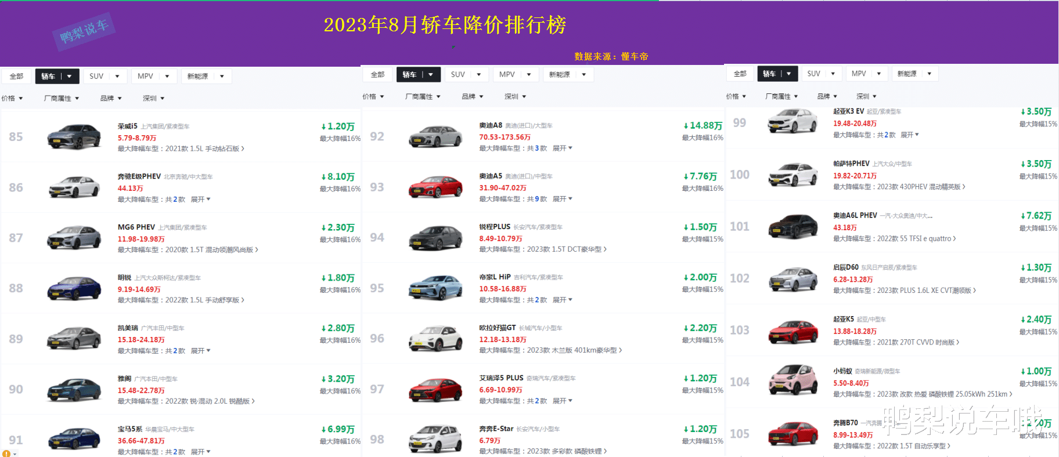This screenshot has width=1059, height=457.
Task: Click the 8.10万 price drop figure
Action: [337, 177]
